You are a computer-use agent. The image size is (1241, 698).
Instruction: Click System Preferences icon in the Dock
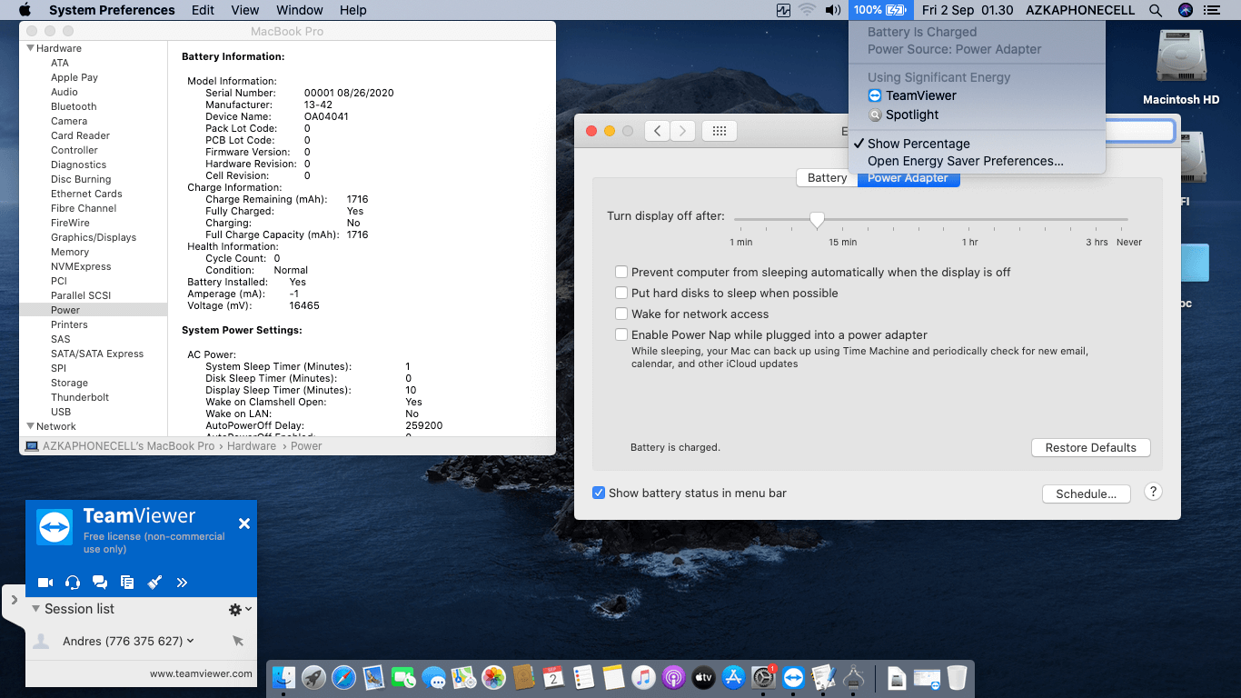click(x=763, y=677)
